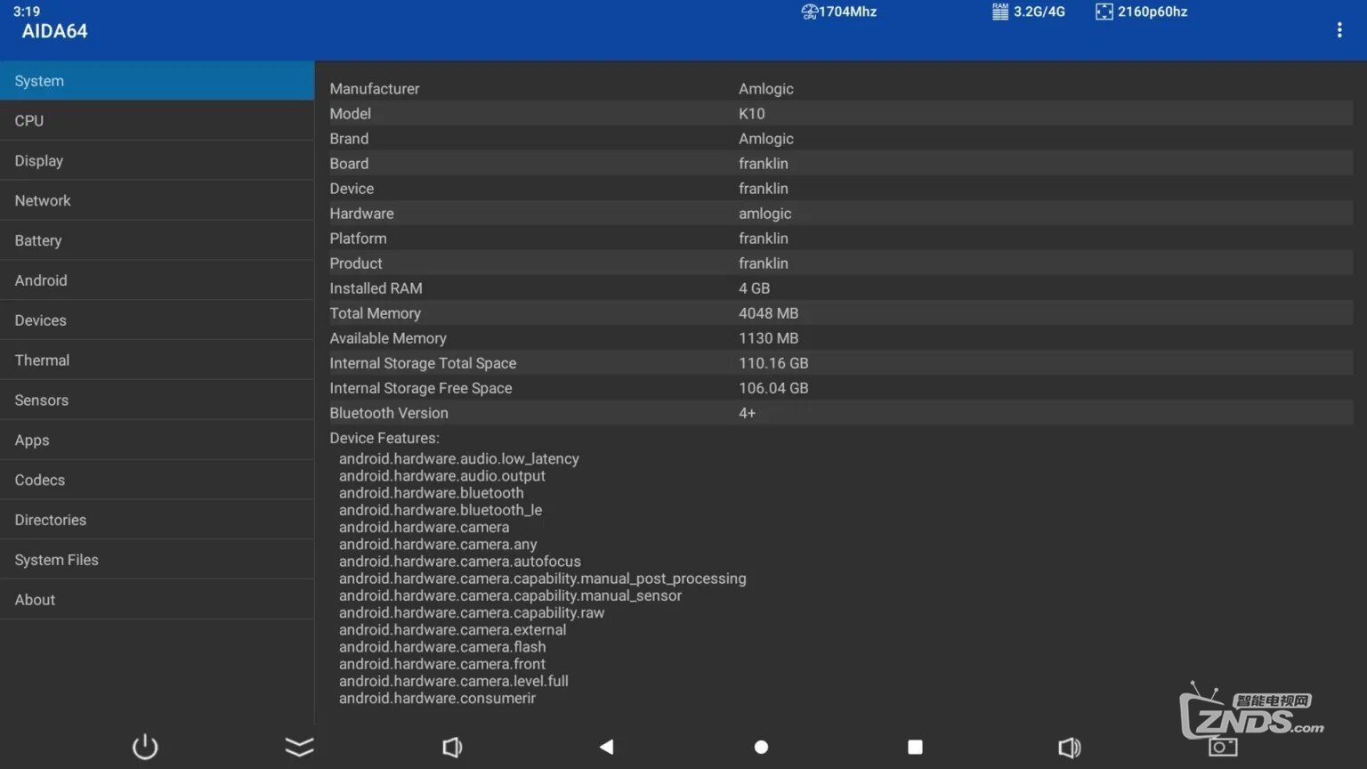Click android.hardware.camera.capability.manual_sensor line
This screenshot has width=1367, height=769.
[510, 595]
